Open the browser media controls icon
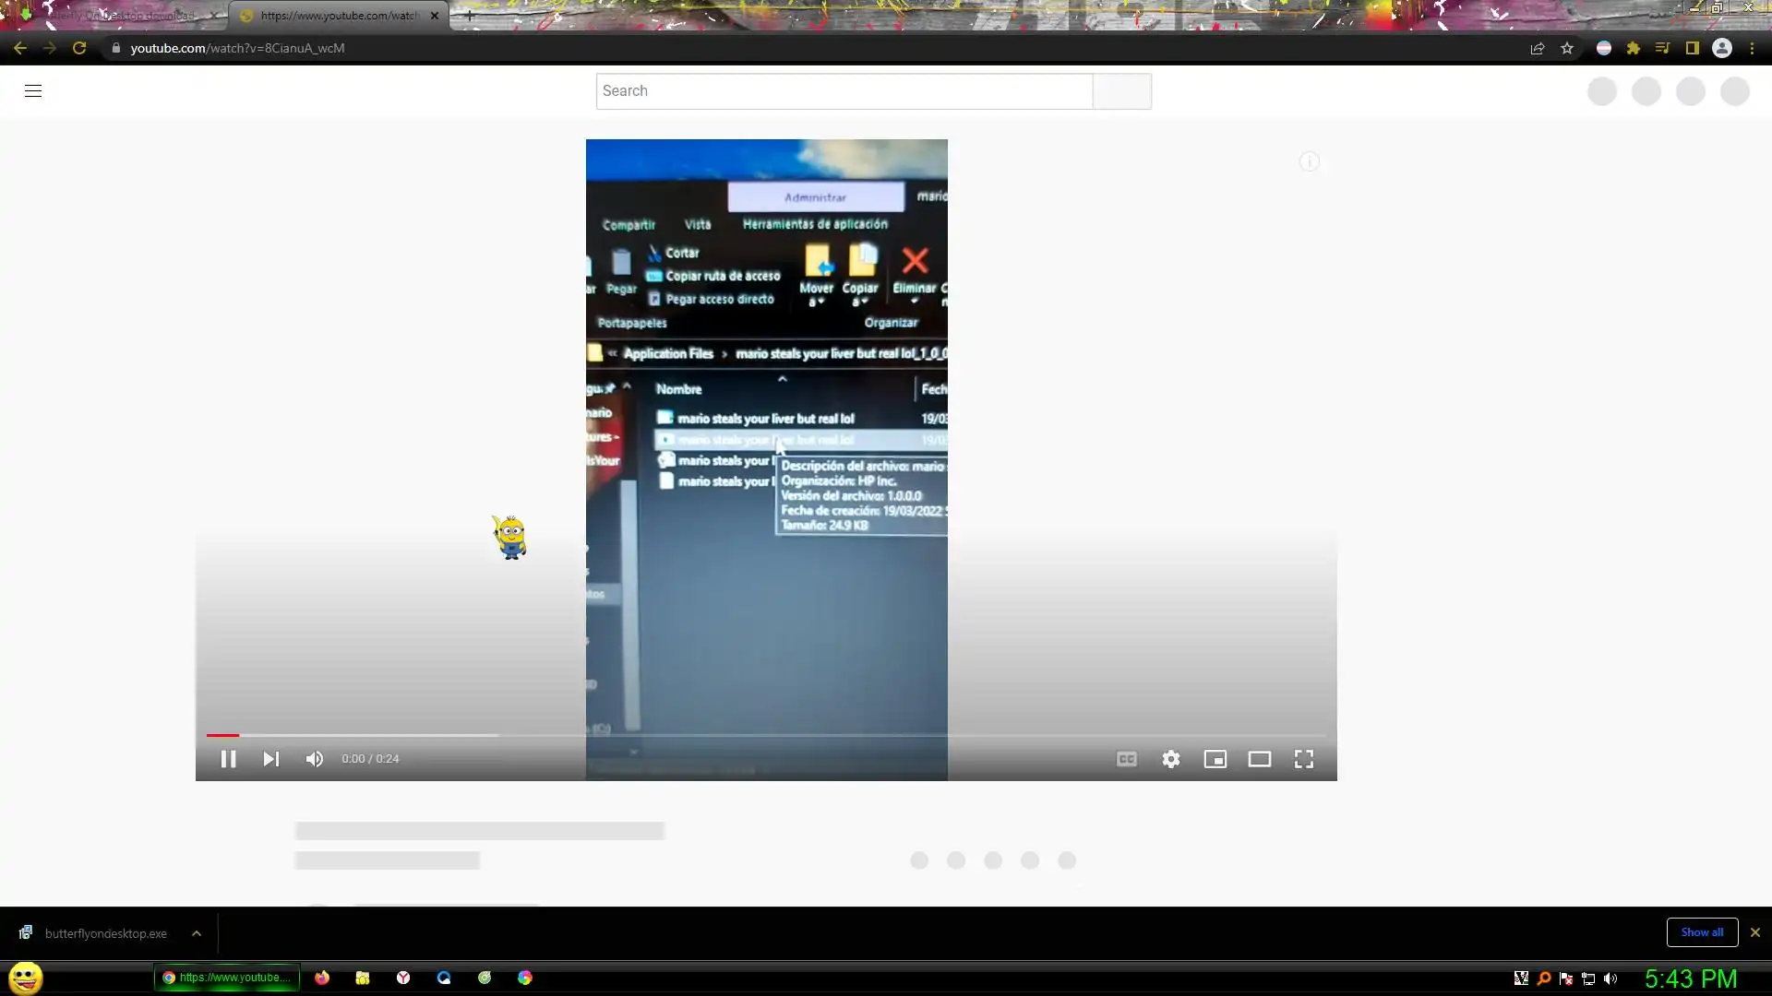 1663,48
